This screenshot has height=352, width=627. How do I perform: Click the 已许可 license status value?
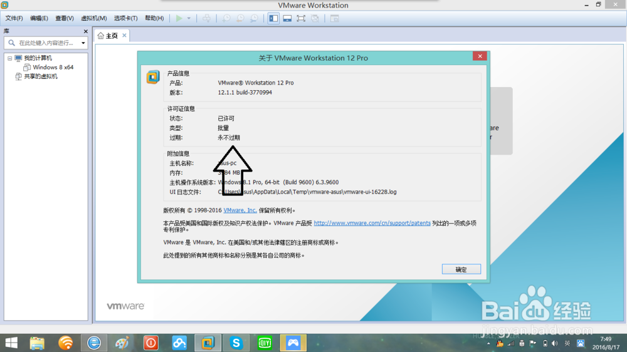tap(226, 118)
